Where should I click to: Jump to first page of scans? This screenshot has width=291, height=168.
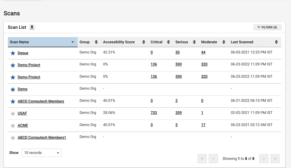point(202,159)
